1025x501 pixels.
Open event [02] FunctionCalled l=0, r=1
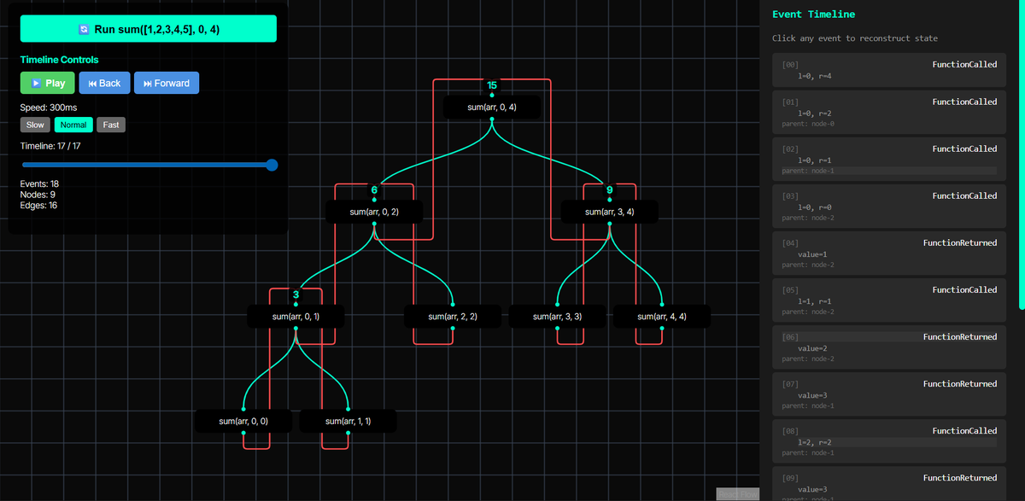tap(889, 158)
